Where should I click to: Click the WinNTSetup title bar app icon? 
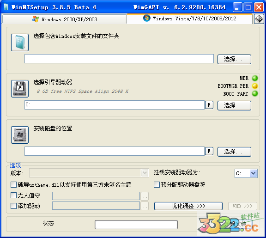6,7
